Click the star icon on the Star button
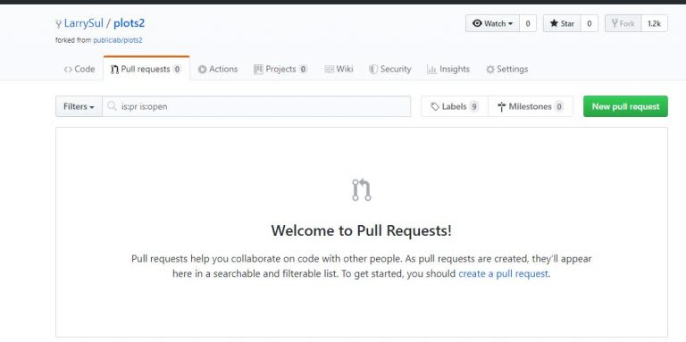 (x=554, y=23)
